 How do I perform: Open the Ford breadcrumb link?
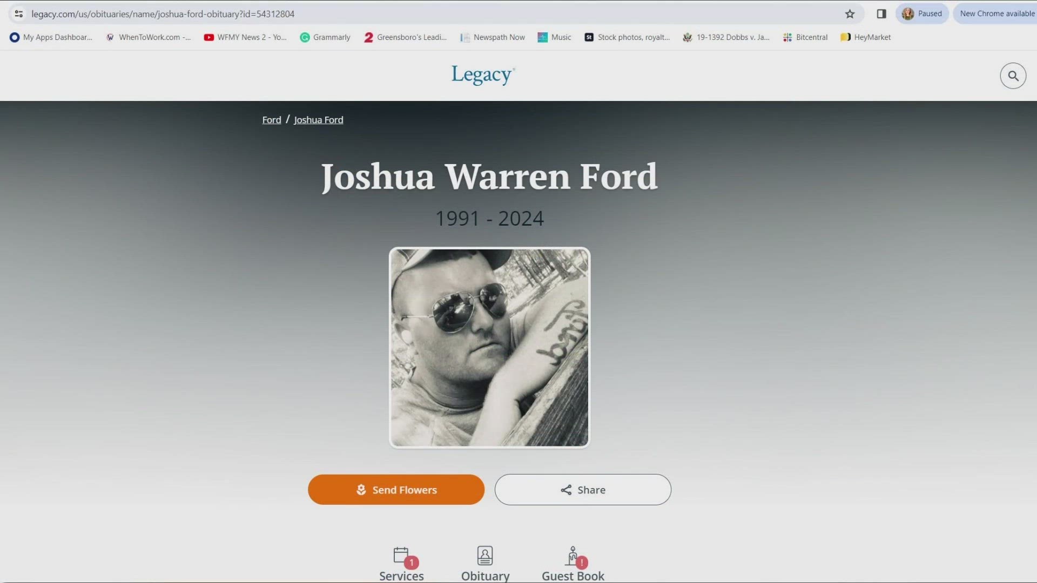pos(271,119)
